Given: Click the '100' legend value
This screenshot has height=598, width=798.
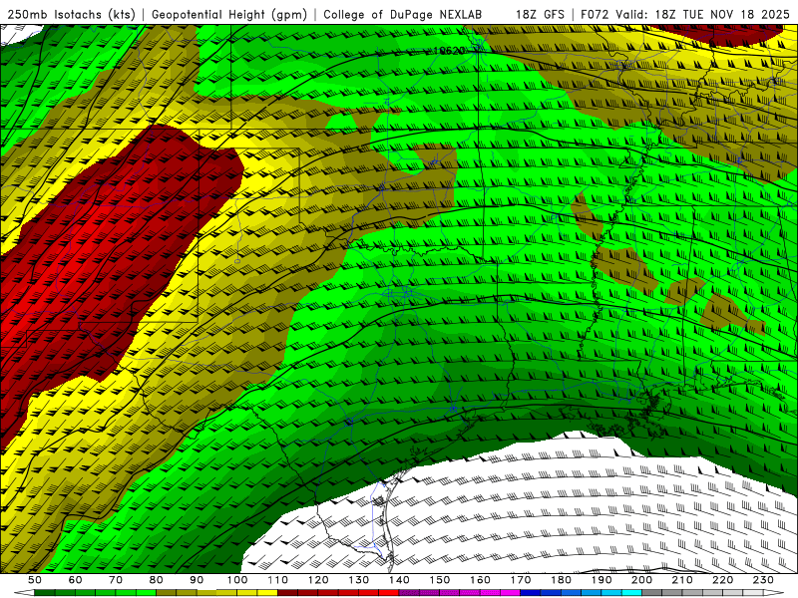Looking at the screenshot, I should coord(237,580).
